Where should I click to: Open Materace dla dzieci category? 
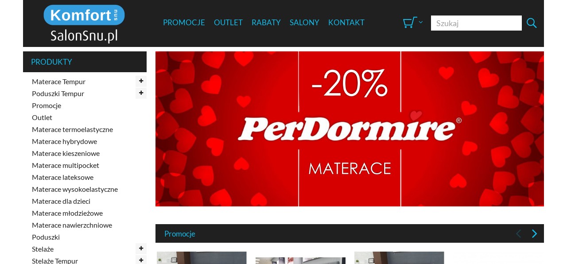coord(61,201)
